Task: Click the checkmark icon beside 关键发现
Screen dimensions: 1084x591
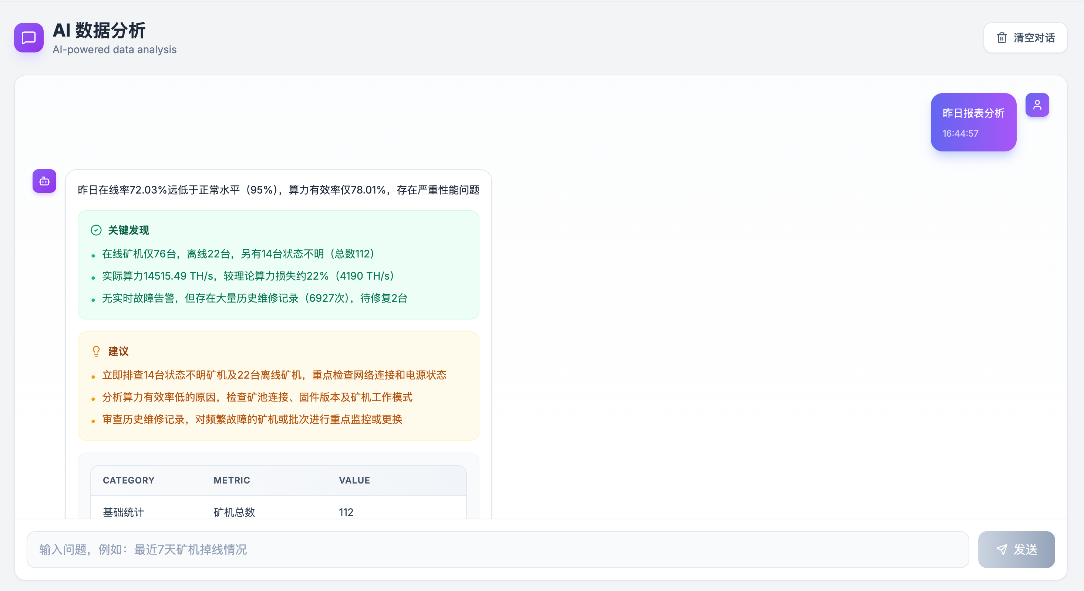Action: [96, 229]
